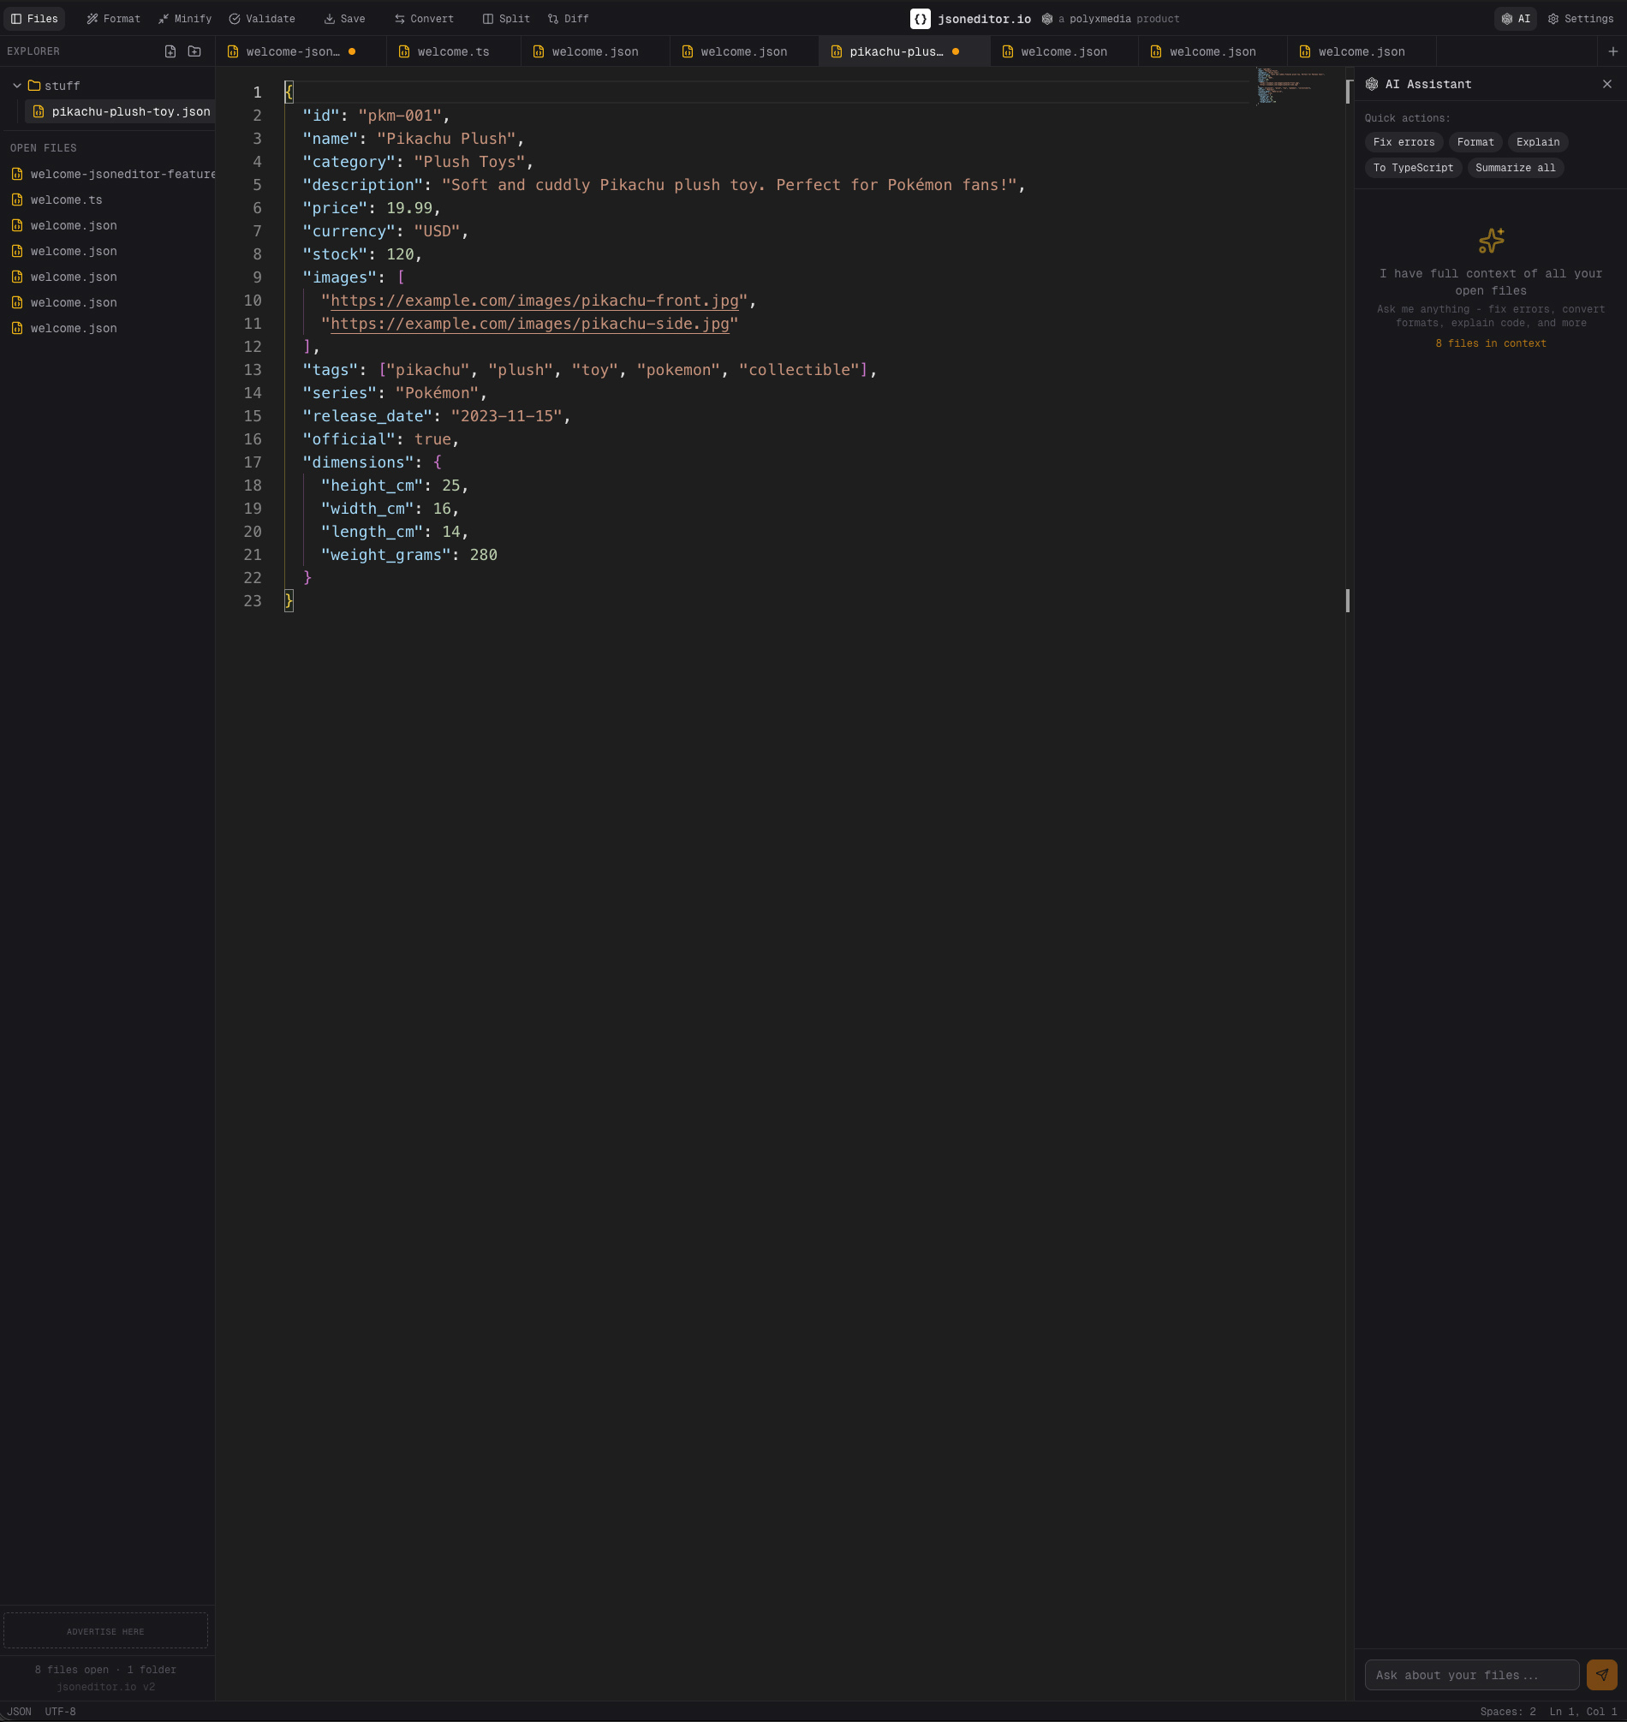
Task: Select pikachu-plush-toy.json in the tree
Action: pos(121,112)
